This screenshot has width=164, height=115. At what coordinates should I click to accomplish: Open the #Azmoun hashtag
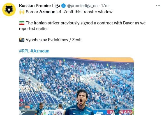pyautogui.click(x=40, y=51)
